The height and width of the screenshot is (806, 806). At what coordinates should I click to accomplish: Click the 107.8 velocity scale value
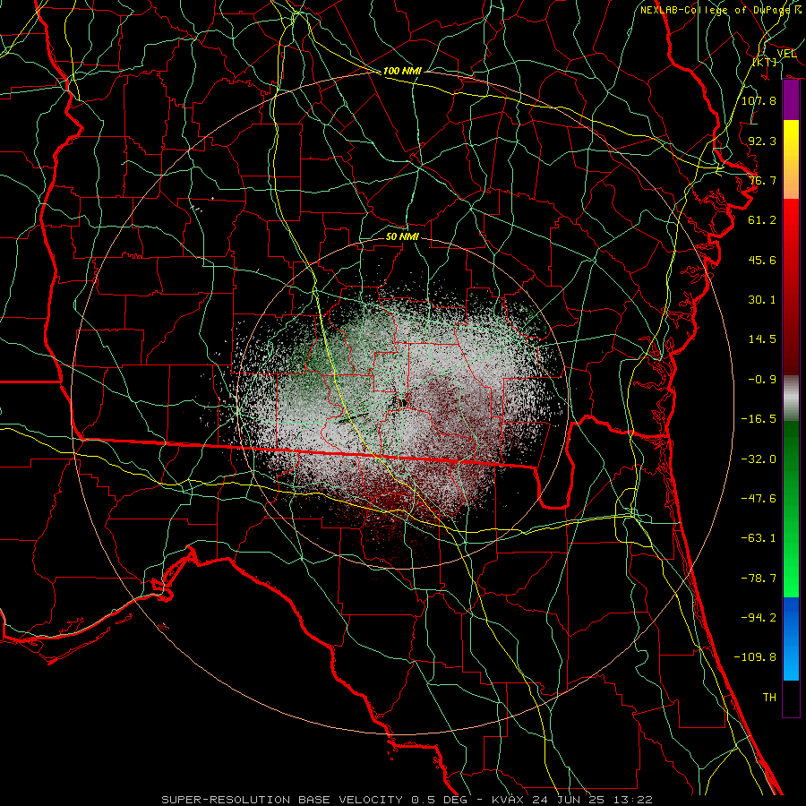[x=759, y=100]
